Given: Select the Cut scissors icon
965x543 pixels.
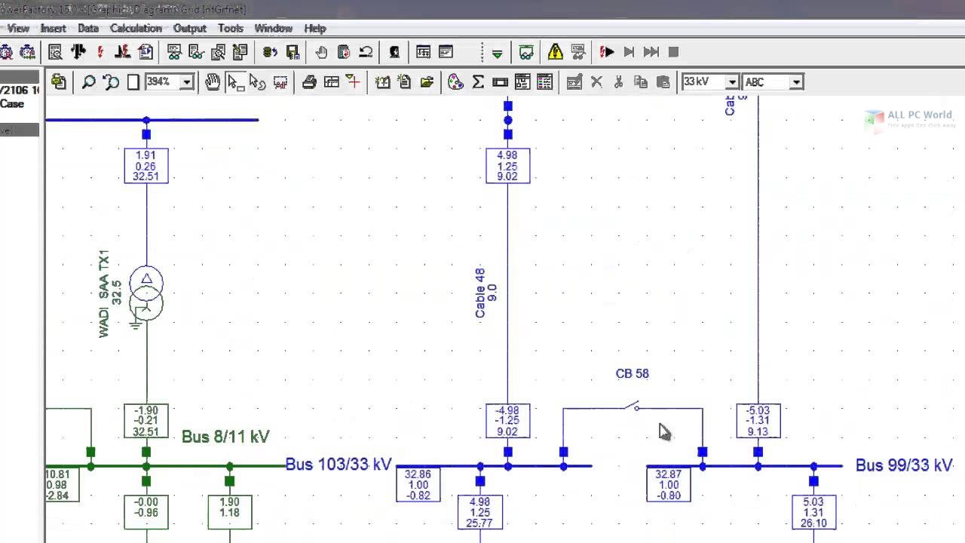Looking at the screenshot, I should click(619, 81).
